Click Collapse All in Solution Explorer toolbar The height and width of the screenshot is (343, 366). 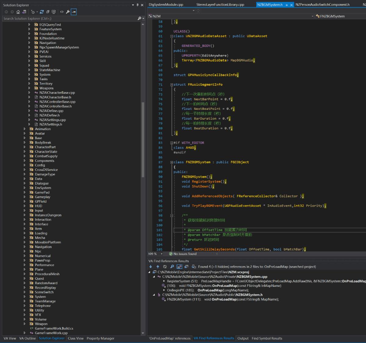click(x=48, y=12)
